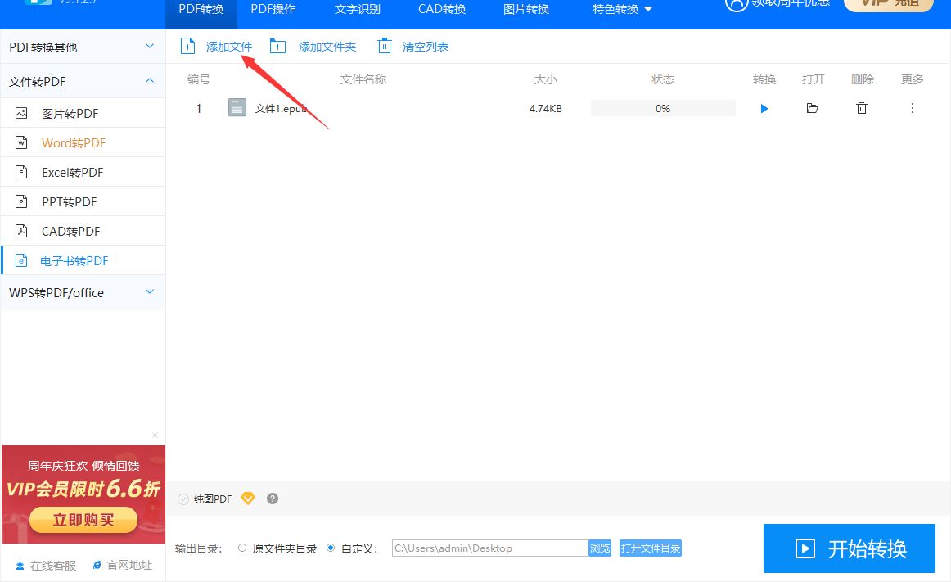Image resolution: width=951 pixels, height=582 pixels.
Task: Switch to the CAD转换 tab
Action: (x=442, y=9)
